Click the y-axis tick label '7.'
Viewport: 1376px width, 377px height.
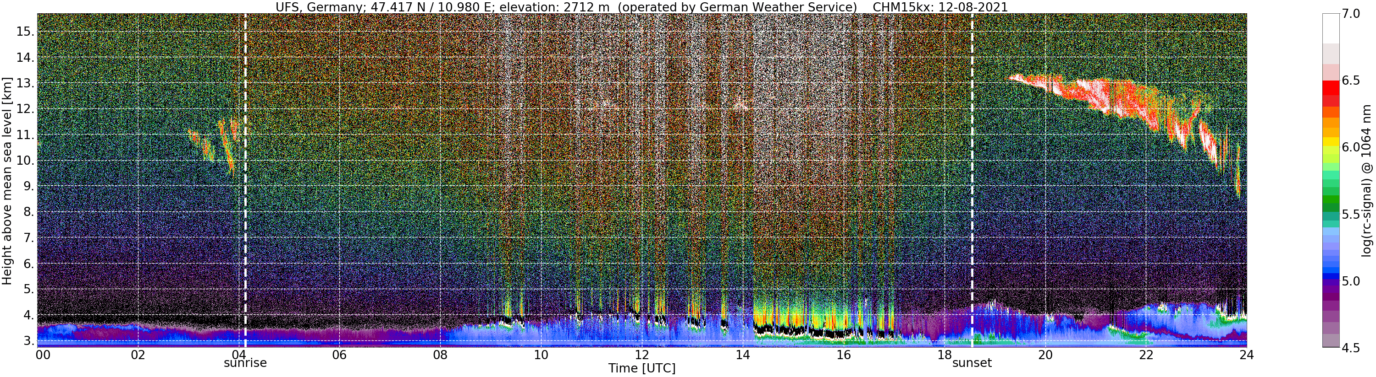[29, 238]
